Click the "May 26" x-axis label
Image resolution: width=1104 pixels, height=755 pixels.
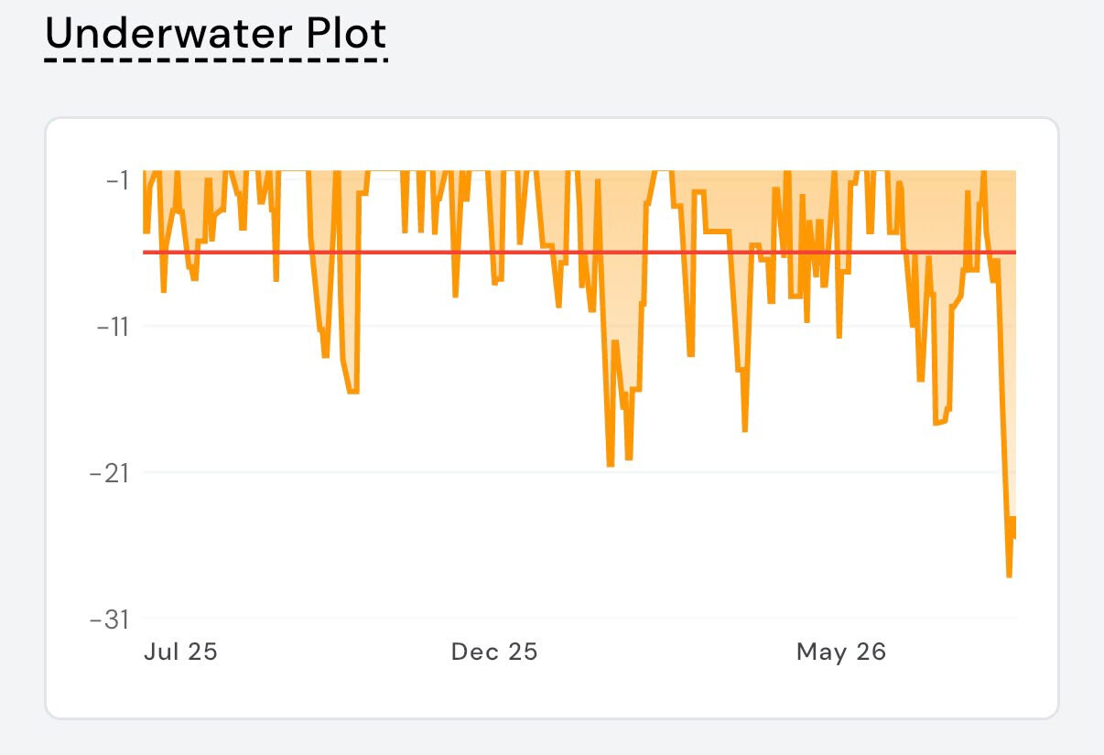(x=841, y=653)
